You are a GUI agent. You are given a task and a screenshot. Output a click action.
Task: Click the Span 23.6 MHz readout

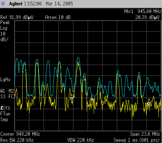tap(145, 134)
